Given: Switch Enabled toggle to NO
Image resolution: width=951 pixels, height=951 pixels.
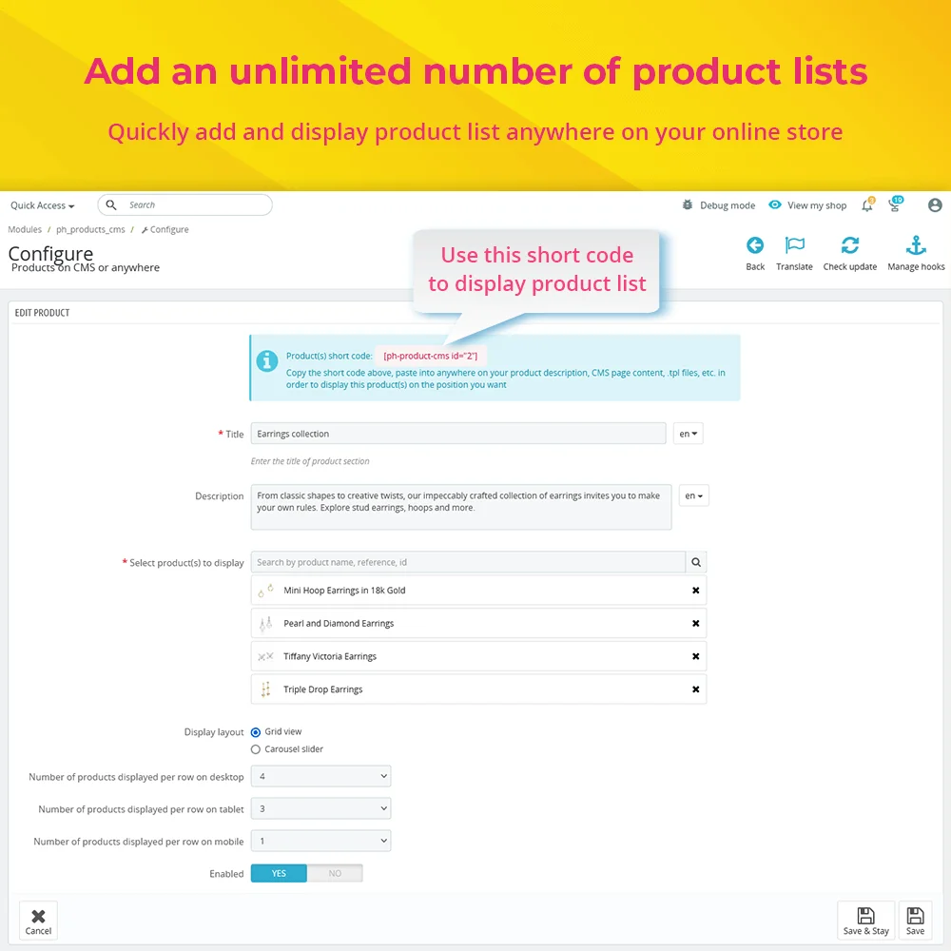Looking at the screenshot, I should 335,873.
